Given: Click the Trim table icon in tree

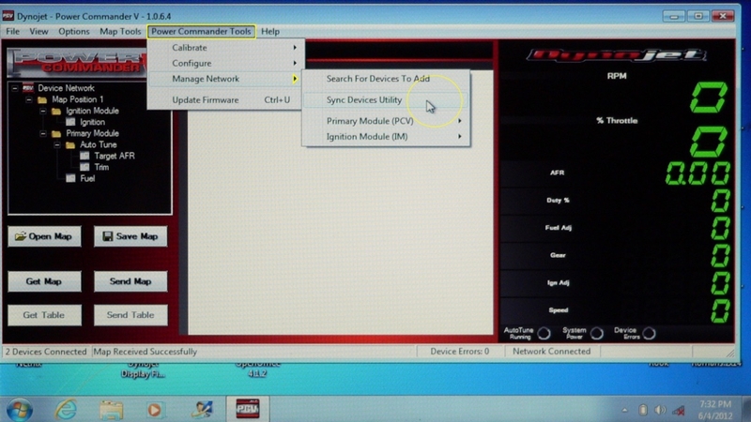Looking at the screenshot, I should point(85,168).
